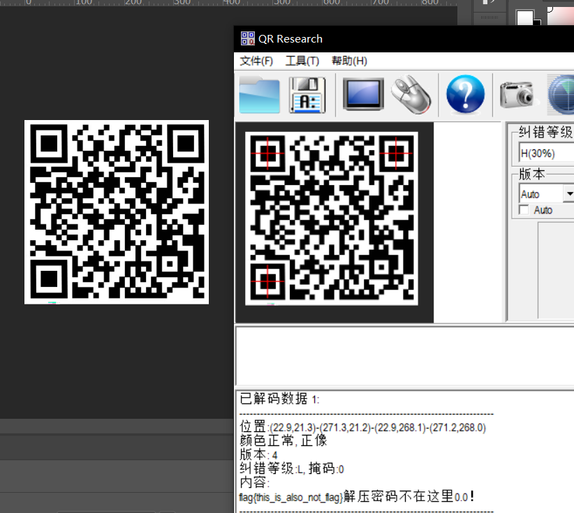Click the QR code on Photoshop canvas

point(117,212)
